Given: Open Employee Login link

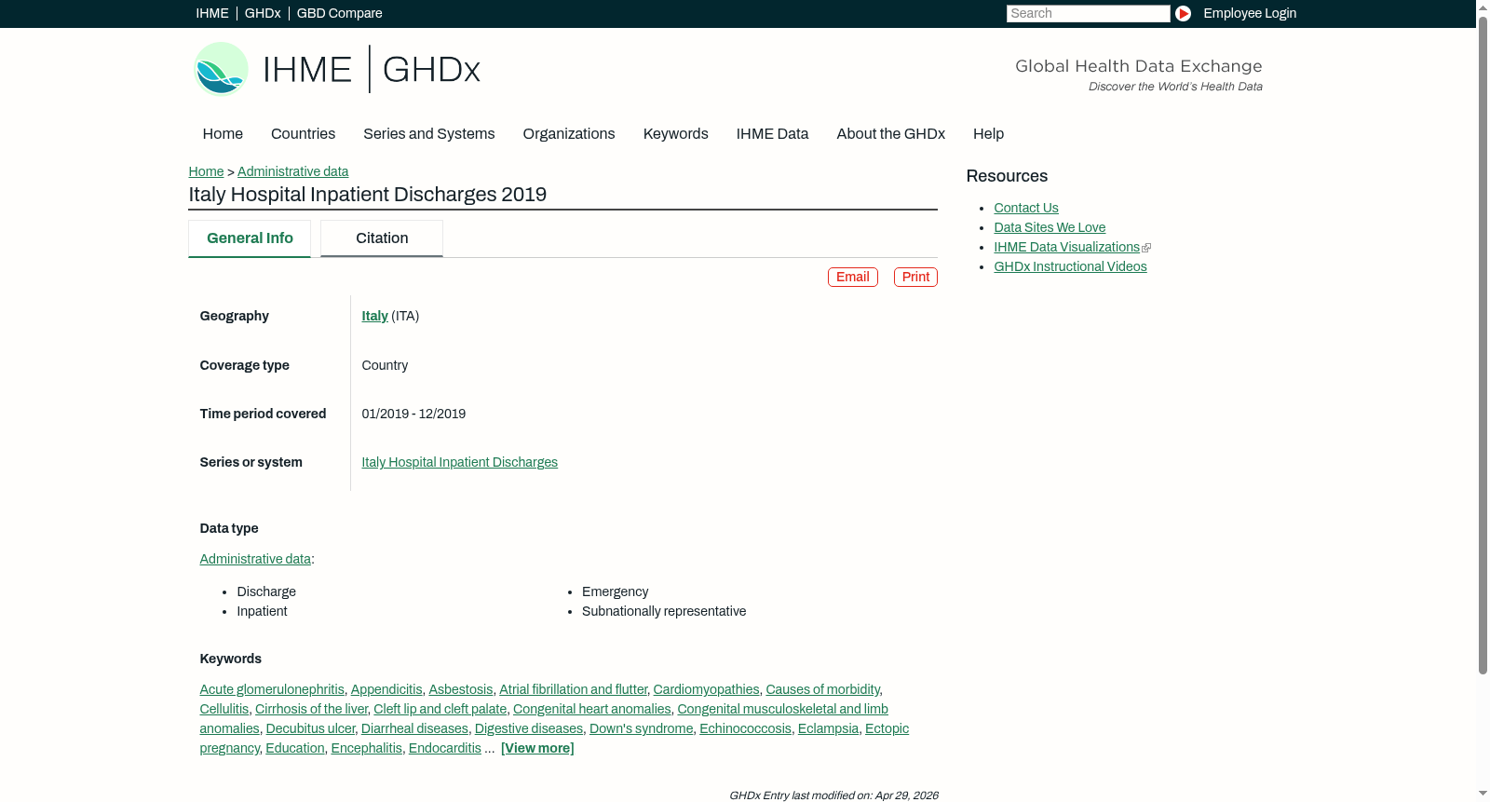Looking at the screenshot, I should pos(1250,13).
